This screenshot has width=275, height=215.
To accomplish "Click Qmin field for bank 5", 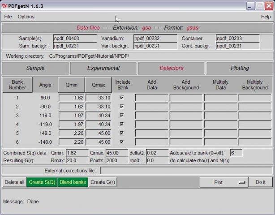I will coord(72,133).
